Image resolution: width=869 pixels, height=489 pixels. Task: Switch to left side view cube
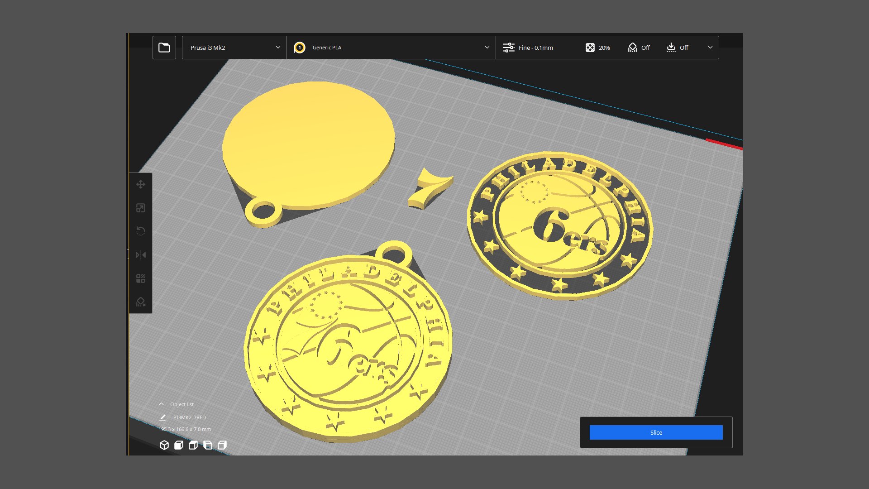coord(208,445)
